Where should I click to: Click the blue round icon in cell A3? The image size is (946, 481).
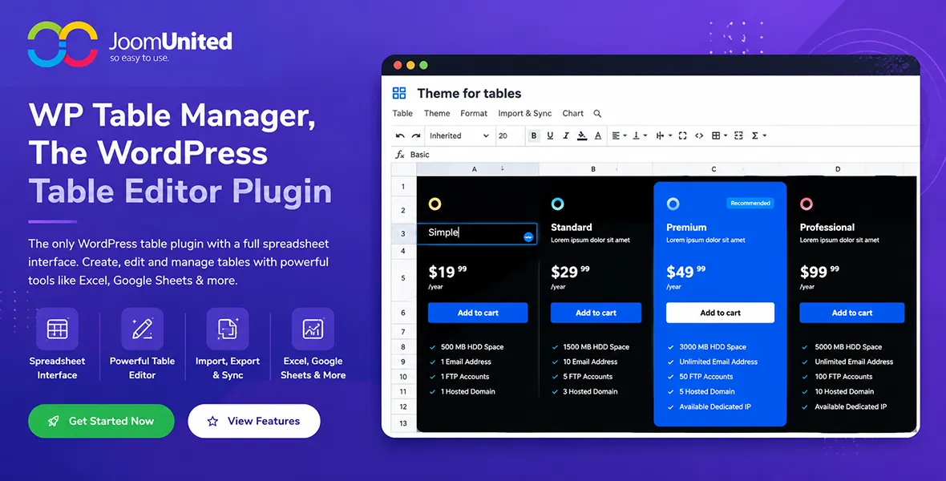click(528, 237)
